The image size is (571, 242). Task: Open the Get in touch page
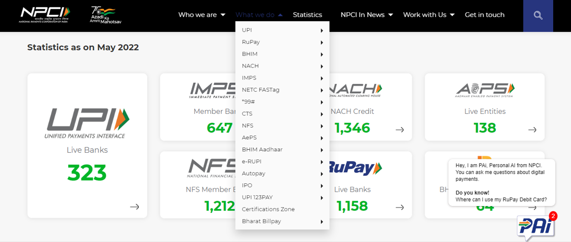(x=485, y=15)
